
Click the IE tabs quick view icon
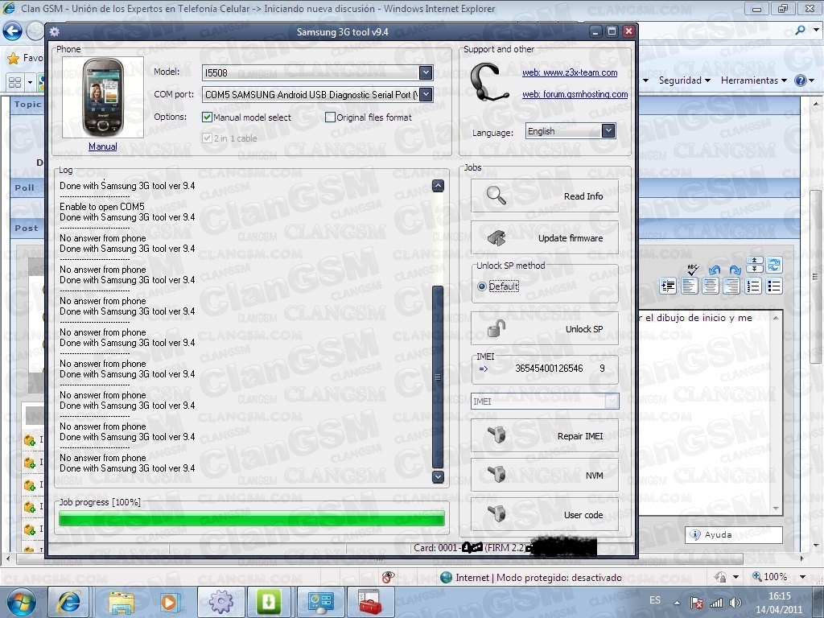point(14,83)
